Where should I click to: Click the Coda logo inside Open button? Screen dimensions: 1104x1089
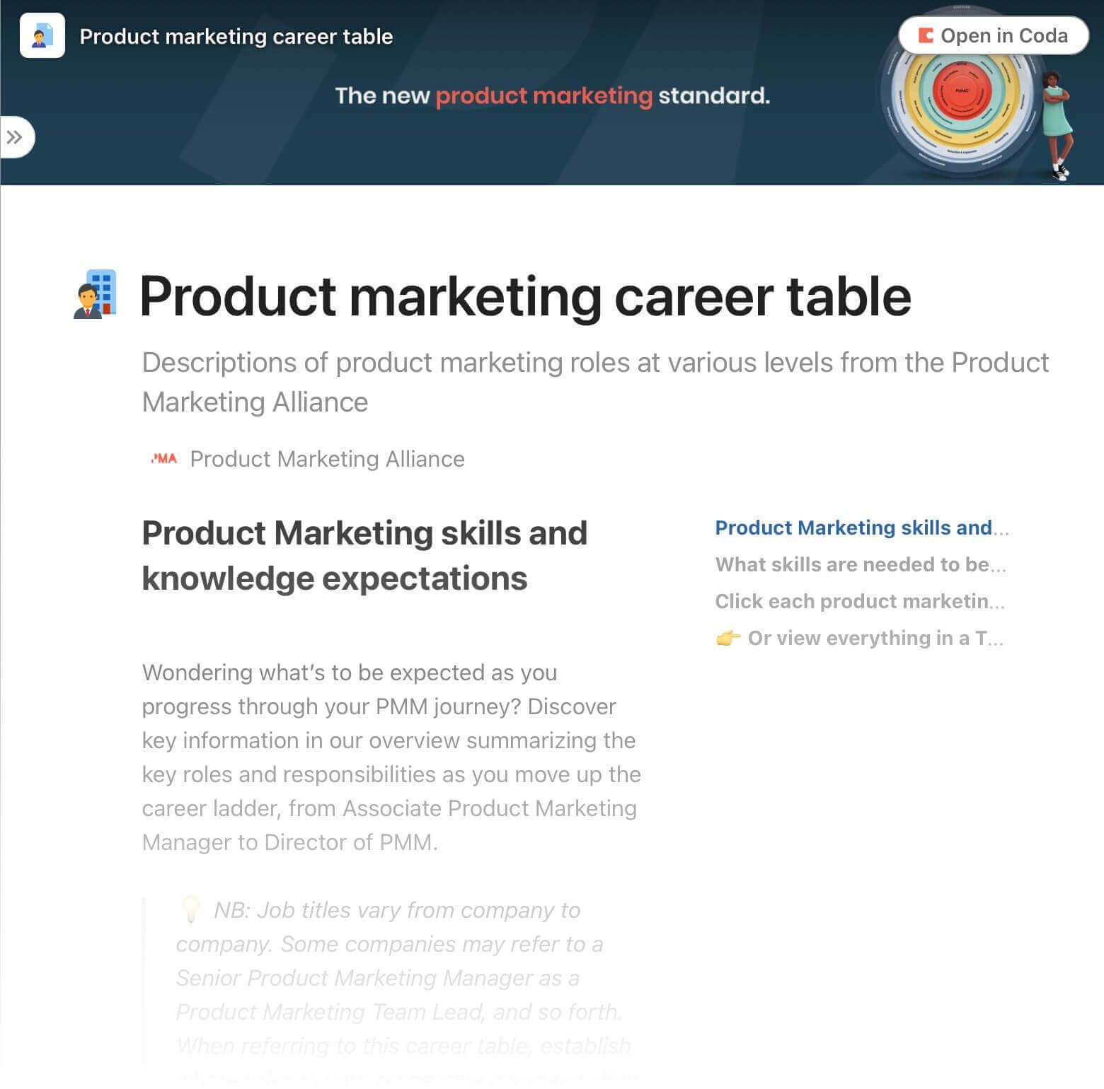point(925,35)
